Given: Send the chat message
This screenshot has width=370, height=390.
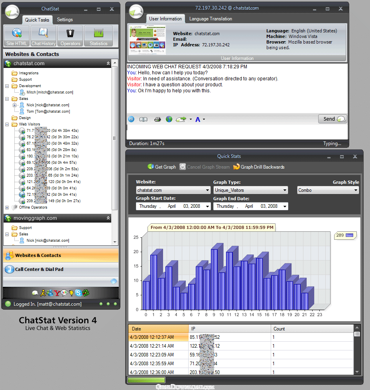Looking at the screenshot, I should 333,119.
